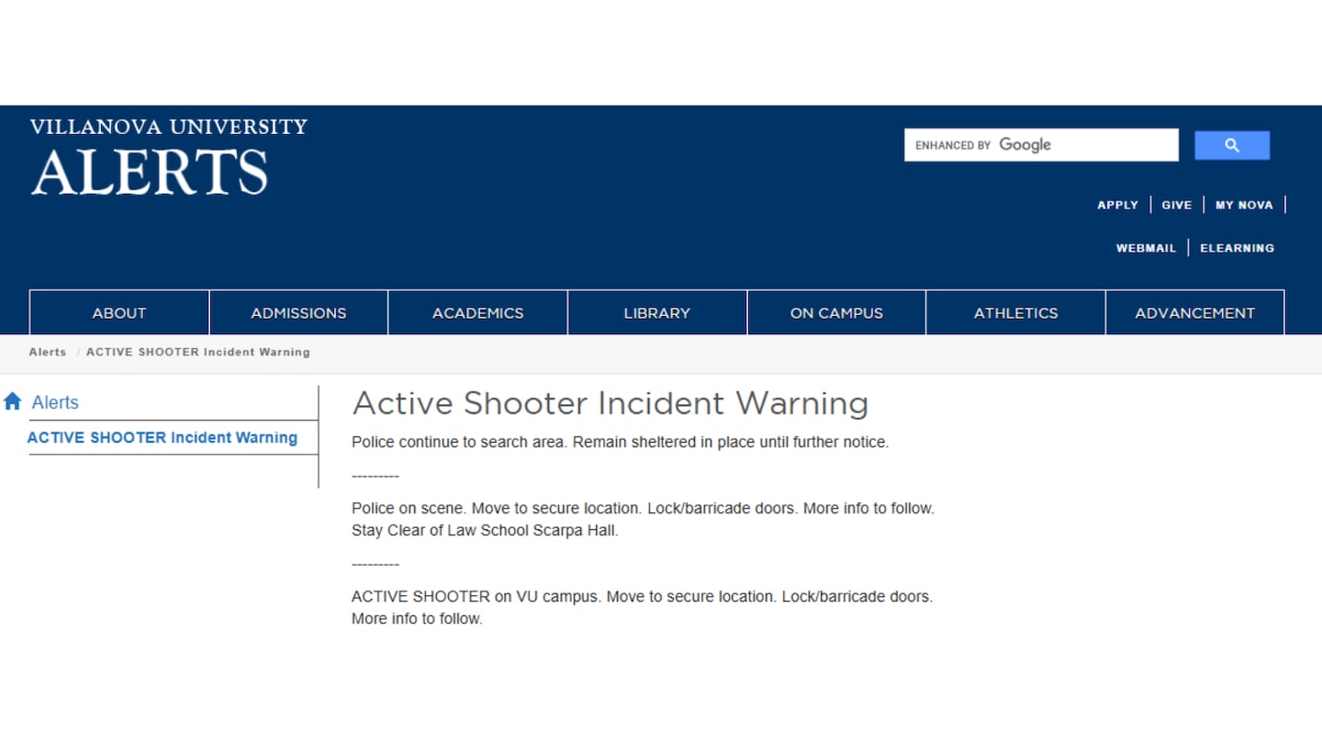Select Alerts in the left sidebar

point(55,402)
